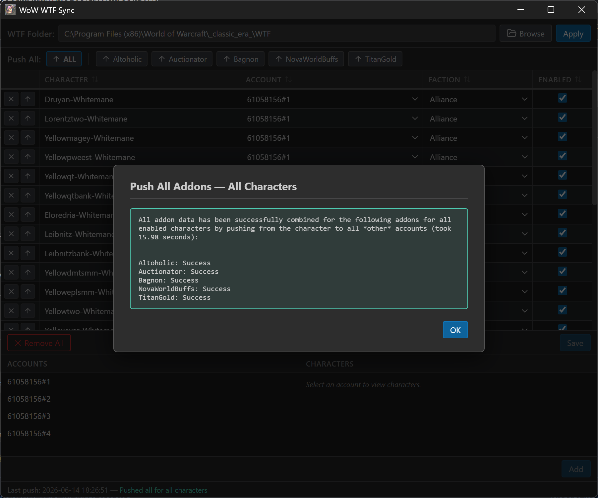Push Yellowqtbank using its up arrow

[x=28, y=195]
